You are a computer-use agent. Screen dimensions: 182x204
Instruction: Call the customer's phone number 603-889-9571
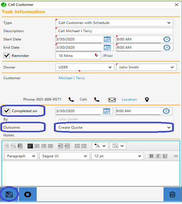(71, 100)
